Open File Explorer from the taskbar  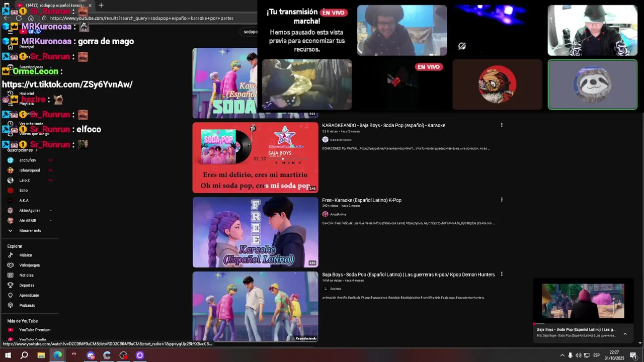[41, 355]
